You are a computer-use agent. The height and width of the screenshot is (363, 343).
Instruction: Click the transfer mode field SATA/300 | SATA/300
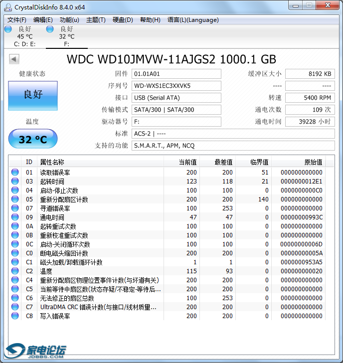[176, 110]
